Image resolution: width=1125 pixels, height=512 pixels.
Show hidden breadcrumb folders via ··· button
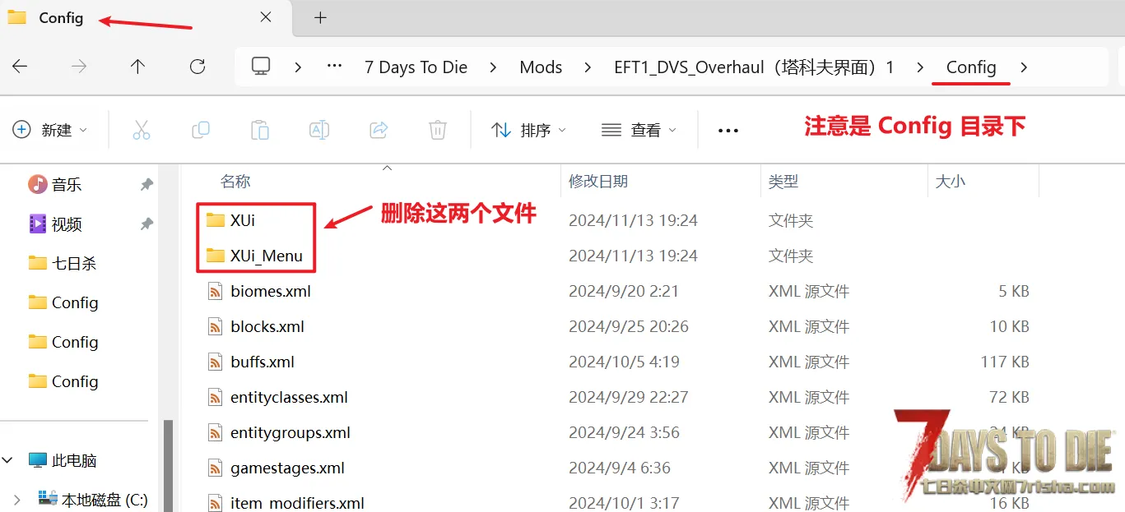334,67
